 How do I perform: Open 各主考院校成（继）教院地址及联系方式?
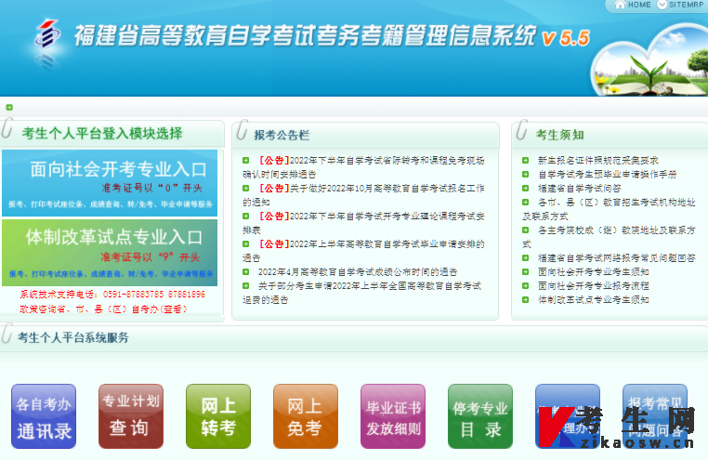coord(610,237)
